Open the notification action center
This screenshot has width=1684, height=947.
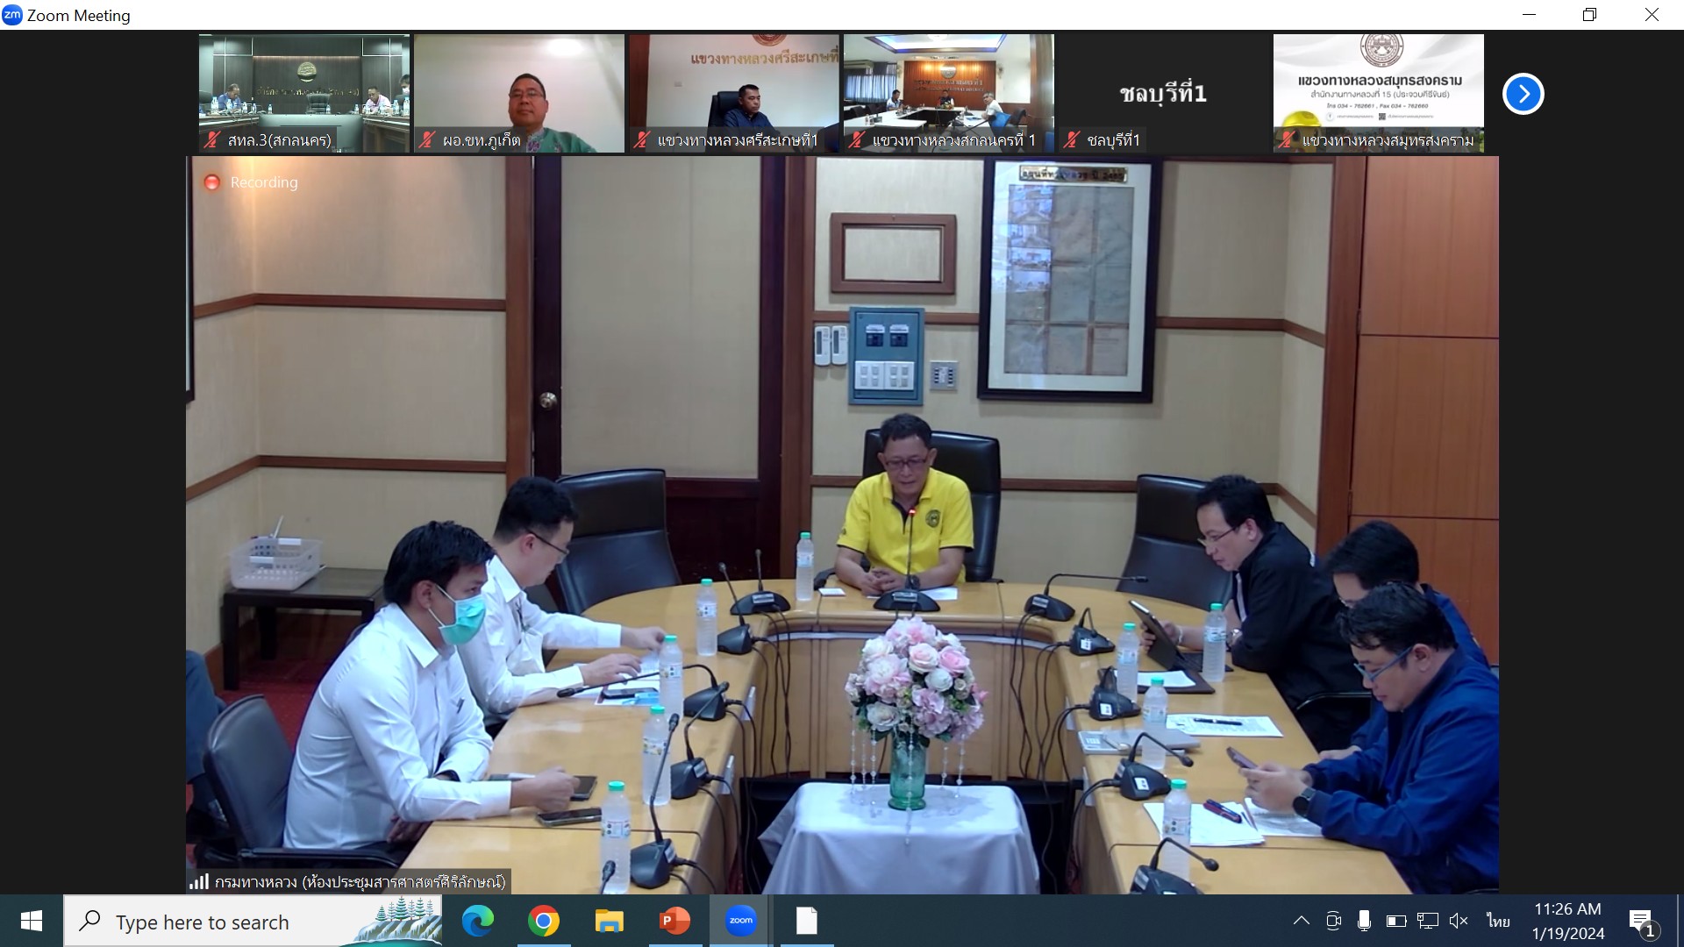1642,921
